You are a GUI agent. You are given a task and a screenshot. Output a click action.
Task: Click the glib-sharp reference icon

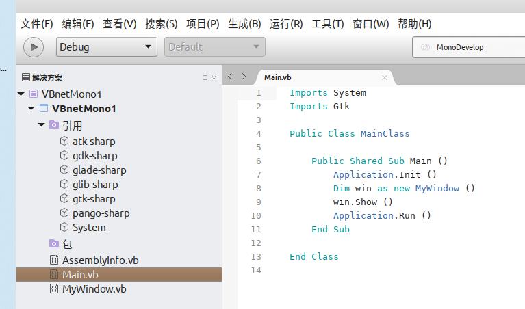[x=64, y=185]
